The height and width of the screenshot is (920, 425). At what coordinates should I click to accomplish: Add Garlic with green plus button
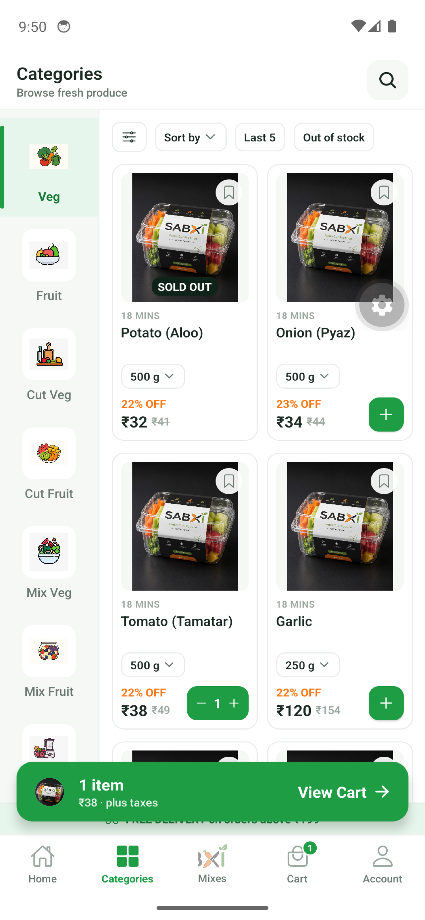tap(386, 703)
